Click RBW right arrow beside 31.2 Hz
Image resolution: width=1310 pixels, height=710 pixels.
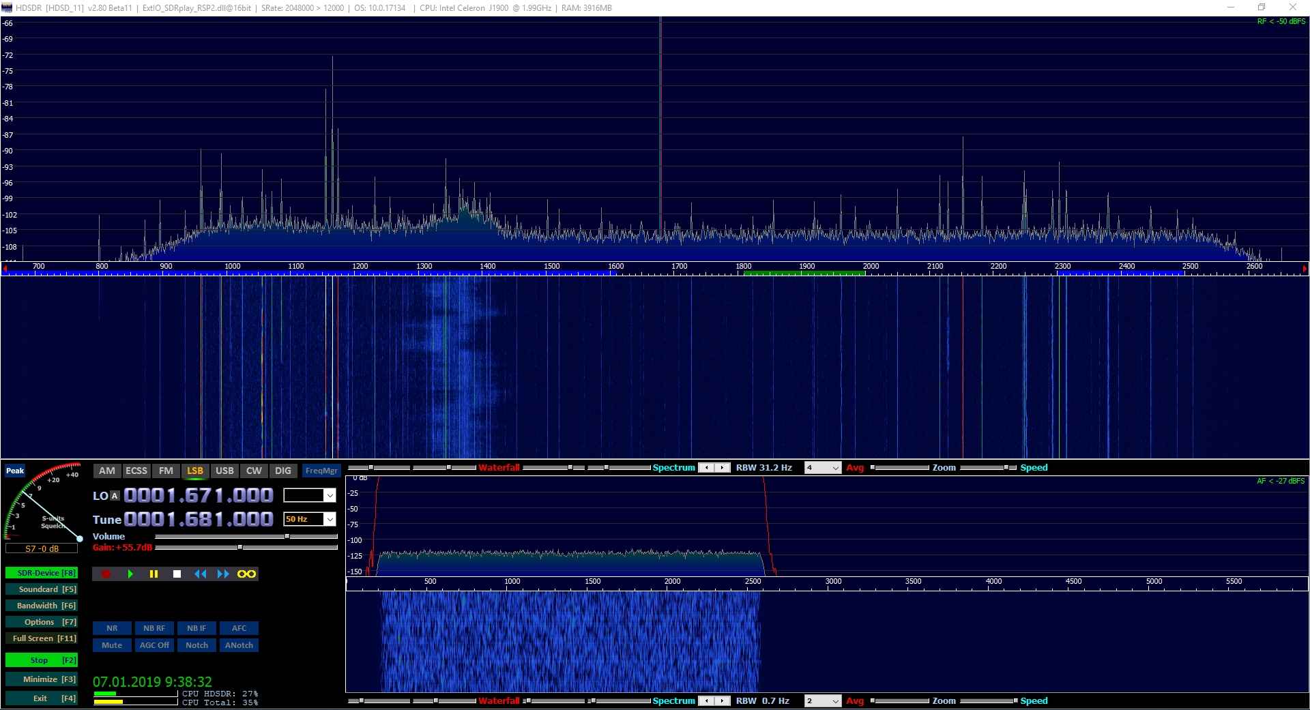pyautogui.click(x=723, y=468)
